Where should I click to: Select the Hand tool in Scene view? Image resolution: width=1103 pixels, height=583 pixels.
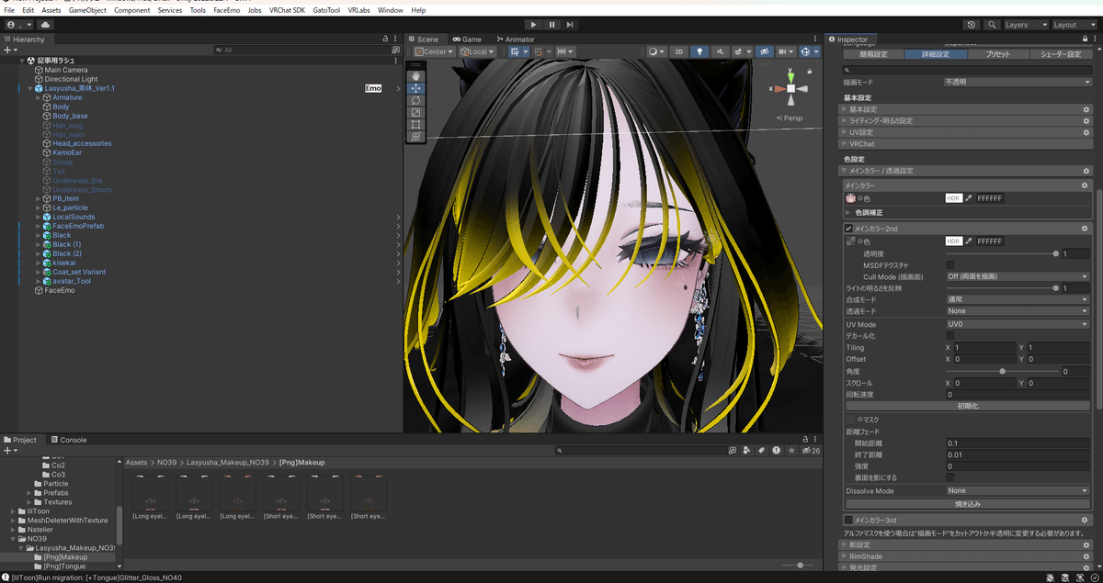coord(415,76)
